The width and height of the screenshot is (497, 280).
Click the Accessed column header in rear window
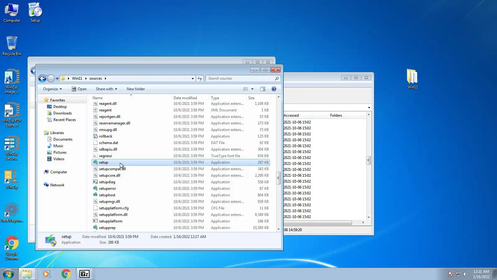point(291,115)
